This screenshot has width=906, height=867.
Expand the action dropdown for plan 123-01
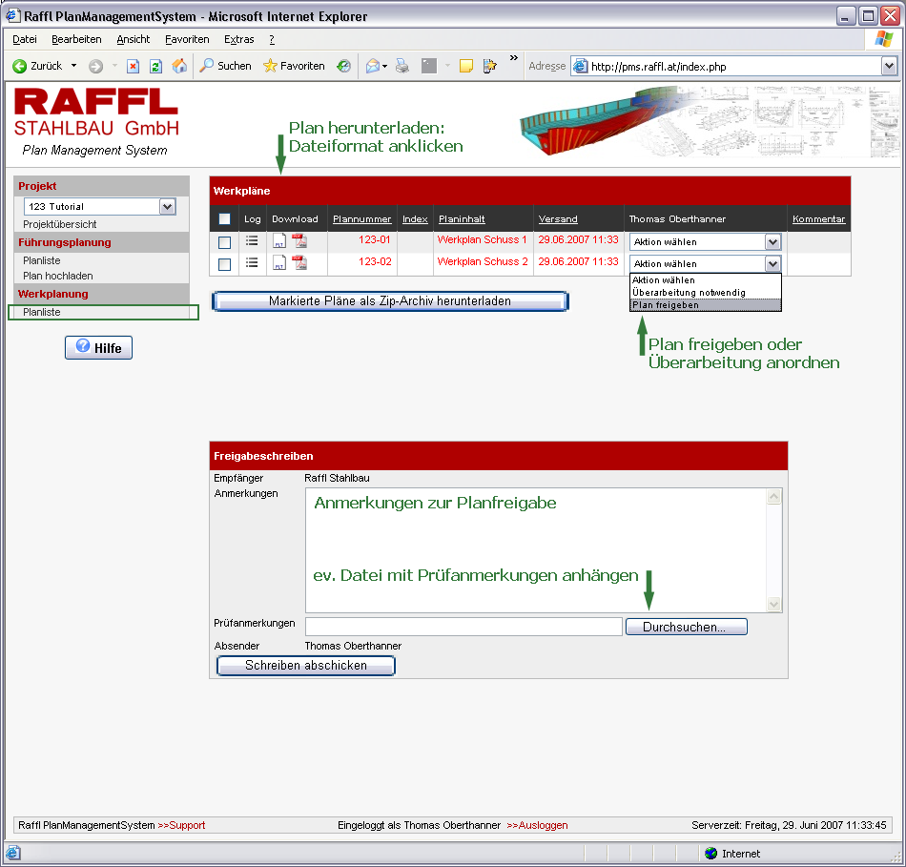click(772, 242)
